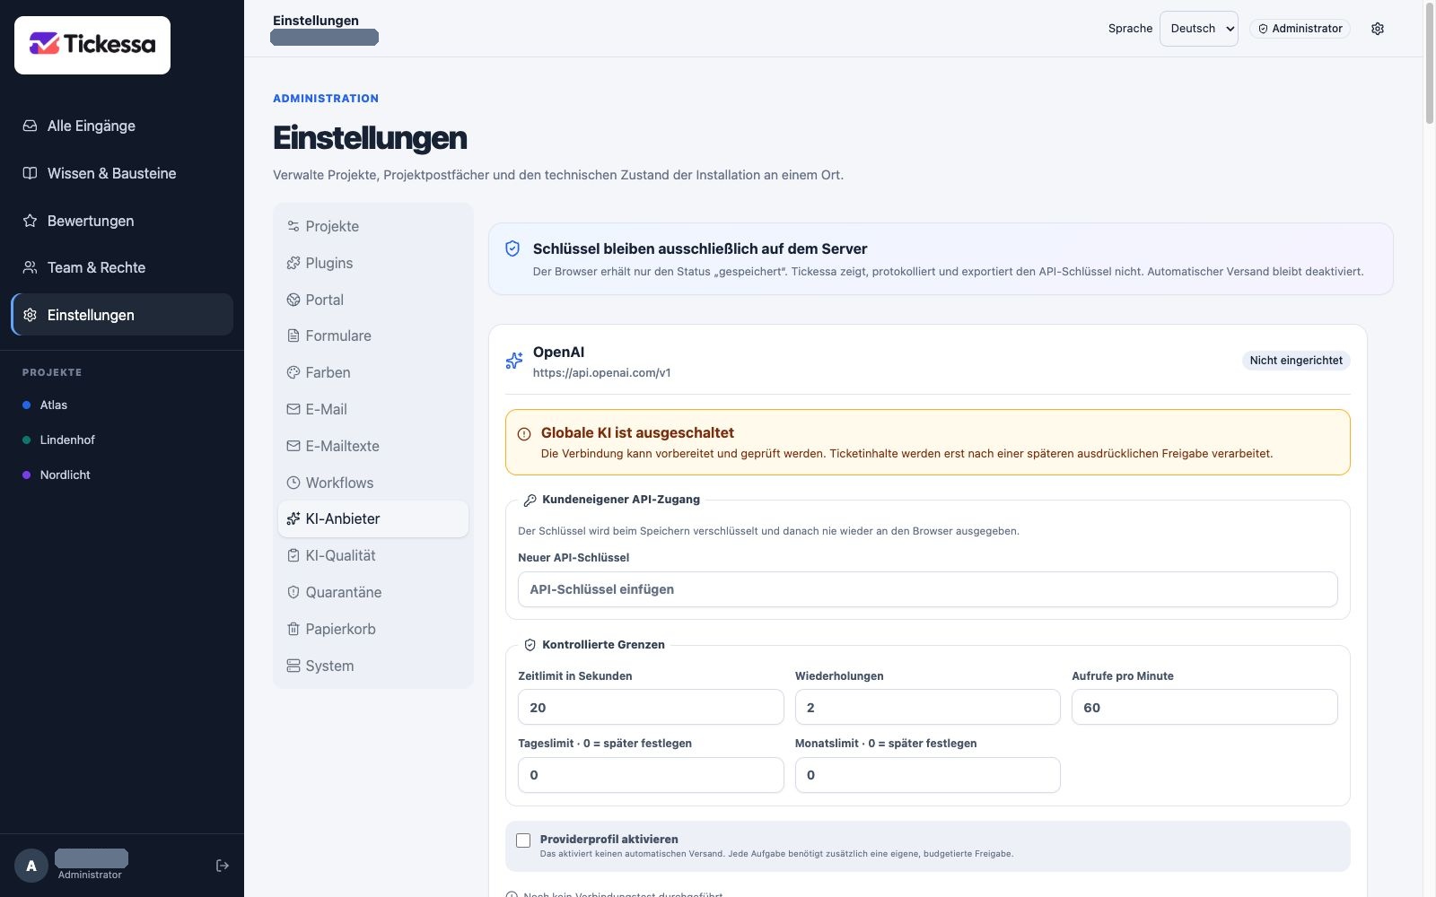Click the Papierkorb trash icon
This screenshot has height=897, width=1436.
pyautogui.click(x=293, y=629)
